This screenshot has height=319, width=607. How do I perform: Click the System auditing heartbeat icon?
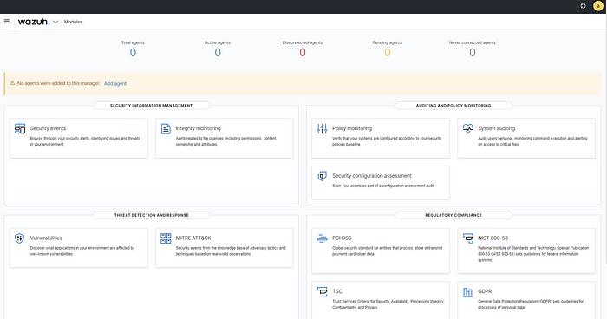point(468,128)
